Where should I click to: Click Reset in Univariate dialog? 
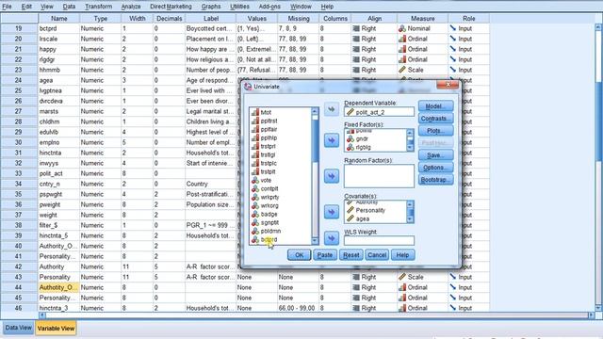pos(350,255)
